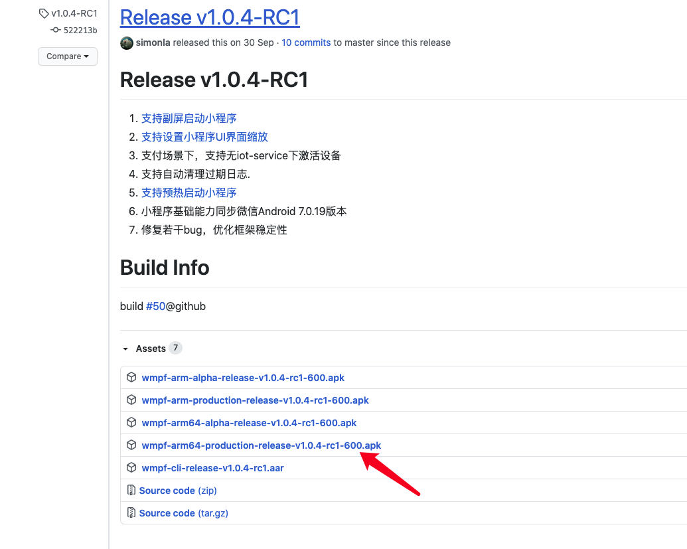This screenshot has height=549, width=687.
Task: Click the package icon before wmpf-arm-alpha-release apk
Action: point(131,377)
